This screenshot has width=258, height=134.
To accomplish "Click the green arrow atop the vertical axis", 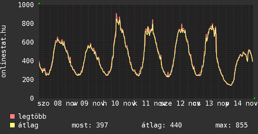I will 39,3.
